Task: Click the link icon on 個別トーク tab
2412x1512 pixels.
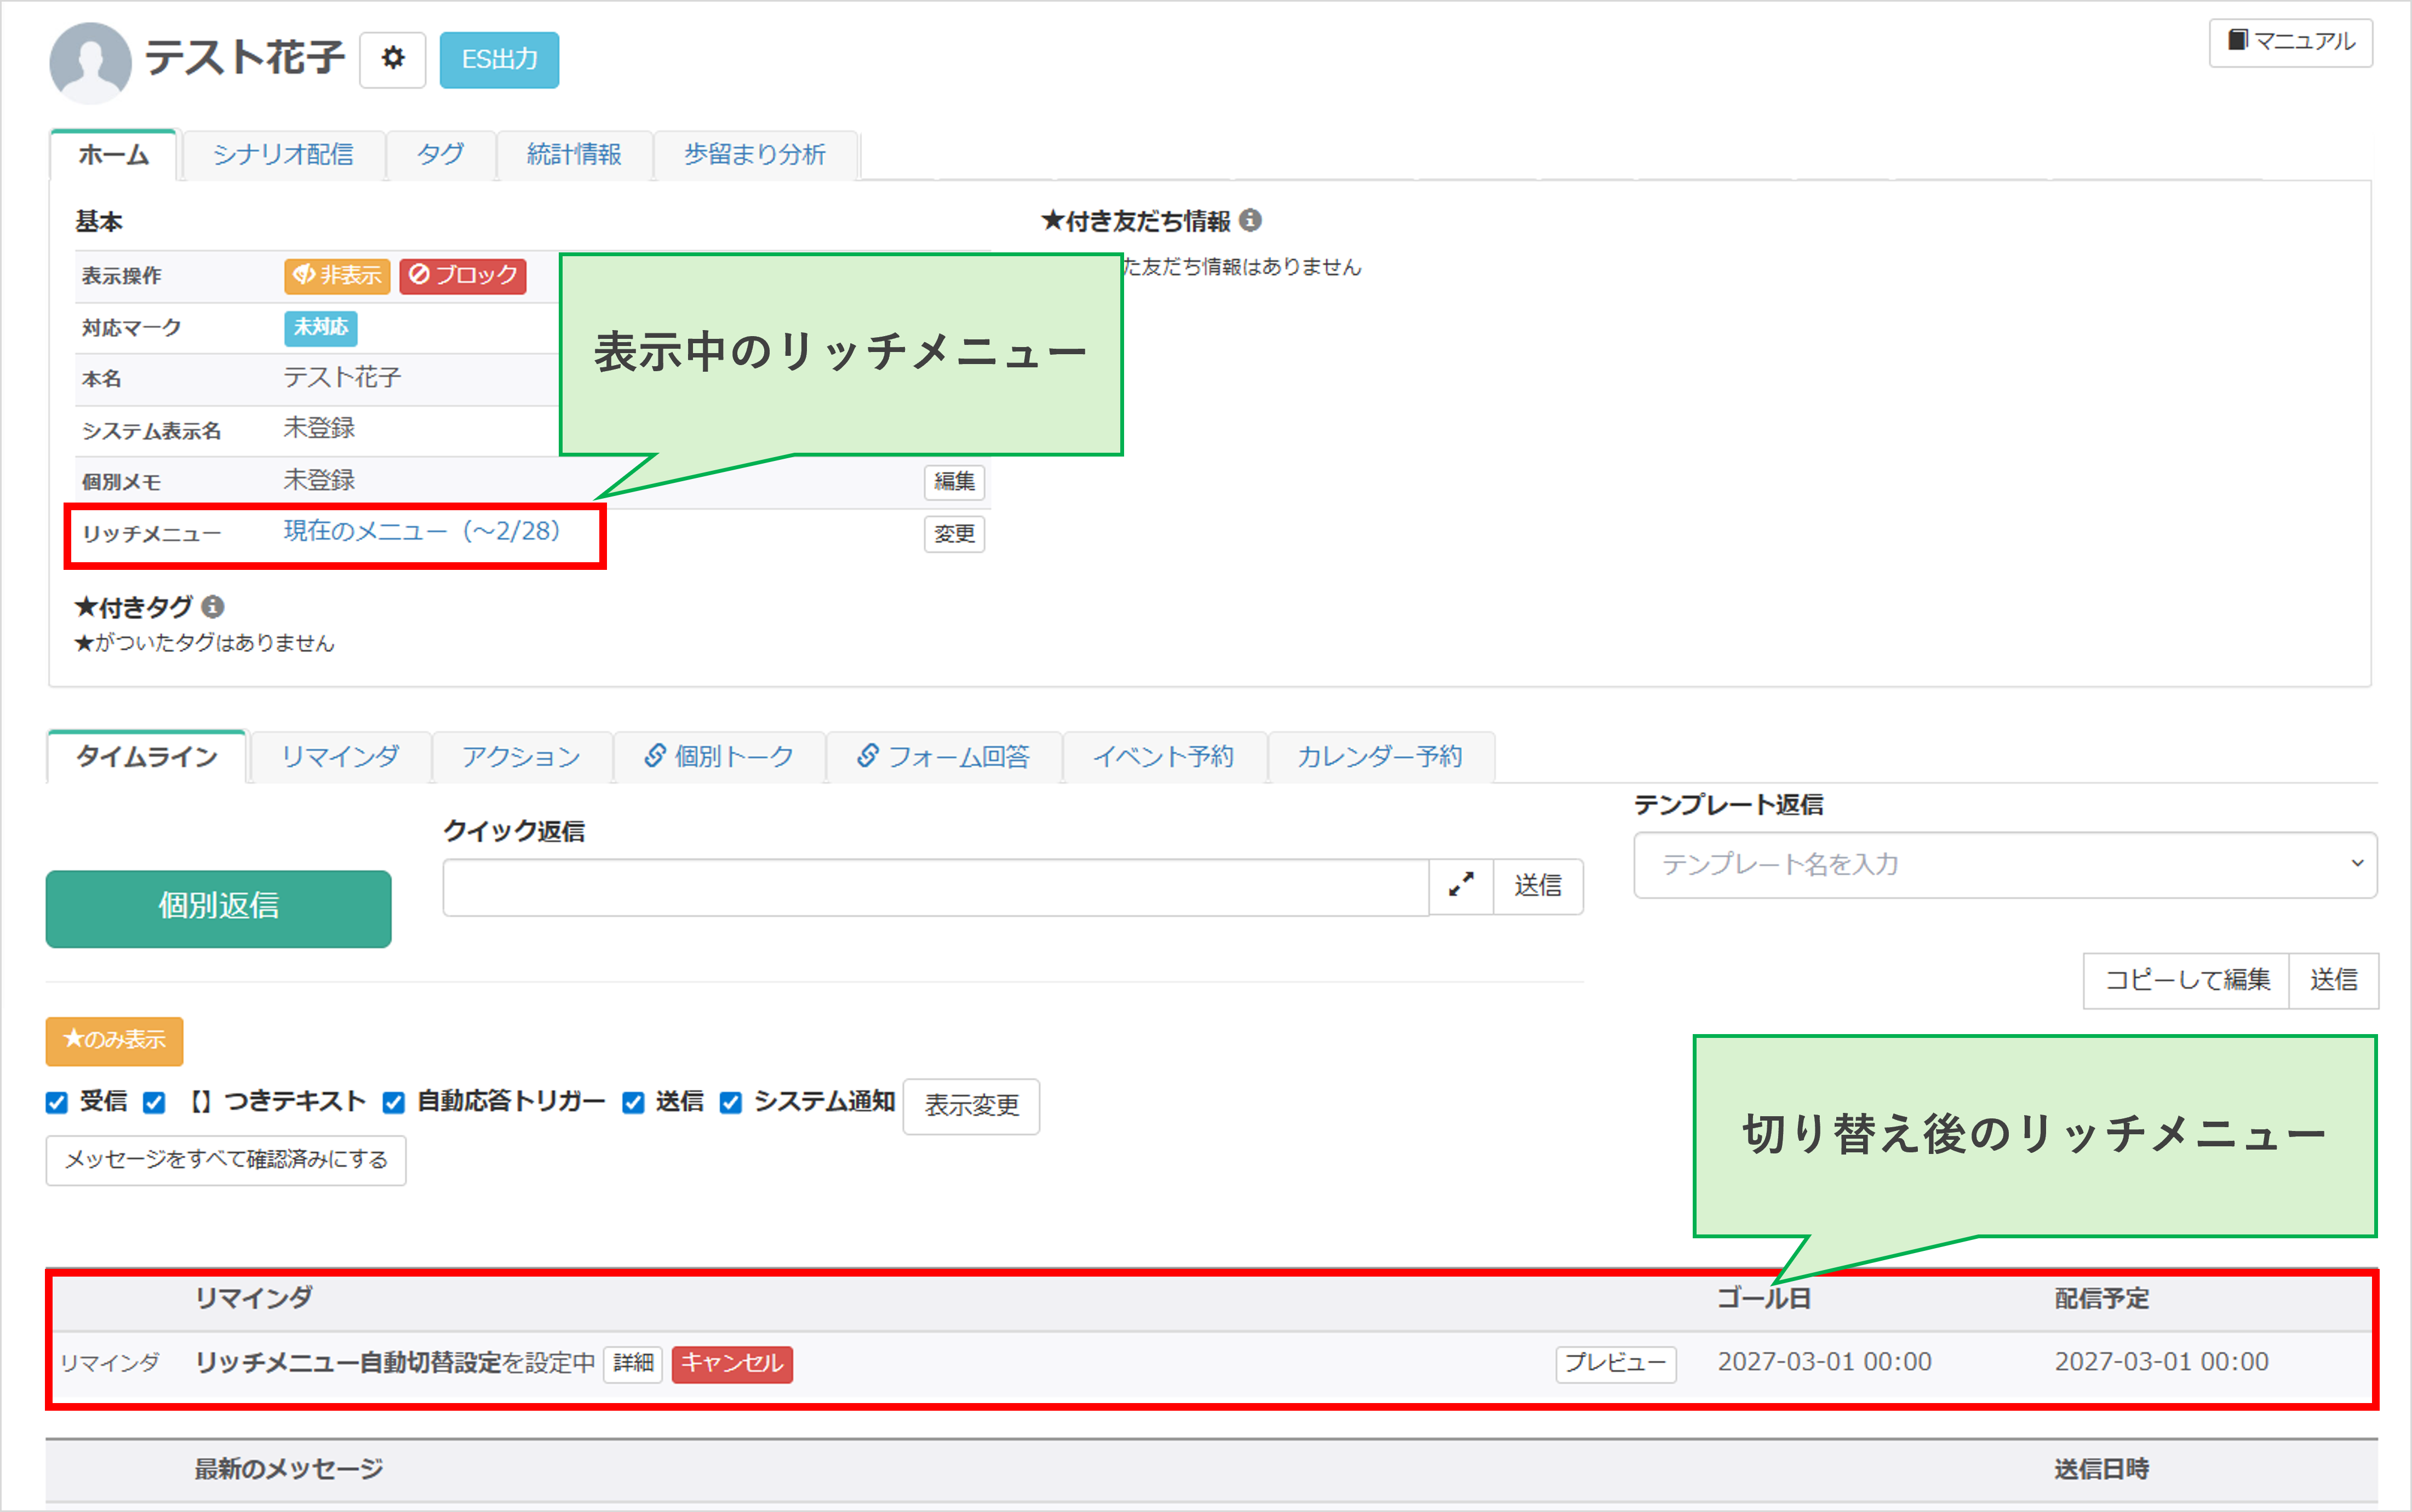Action: [656, 756]
